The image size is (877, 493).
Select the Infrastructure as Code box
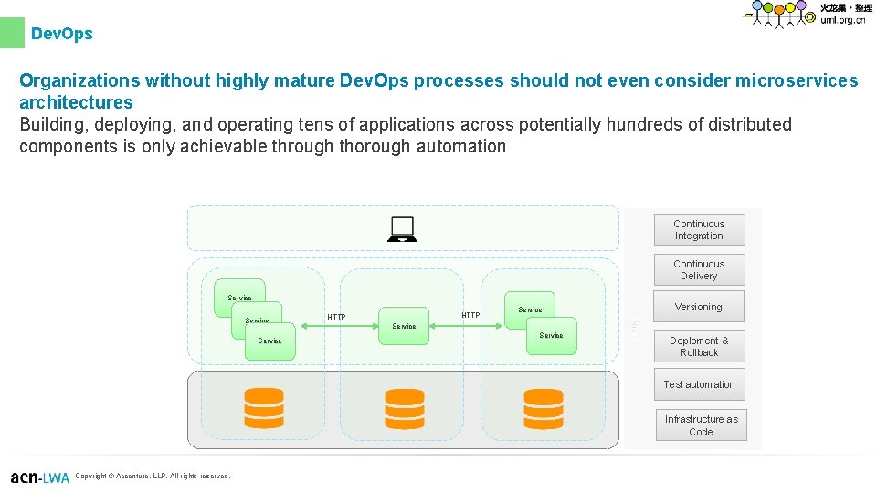click(702, 425)
